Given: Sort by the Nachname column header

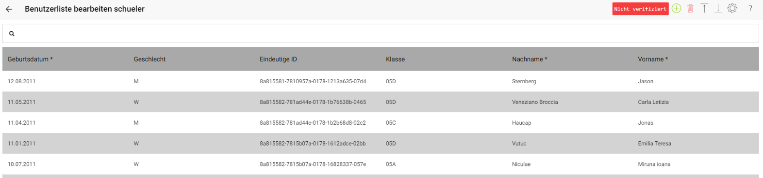Looking at the screenshot, I should (530, 59).
